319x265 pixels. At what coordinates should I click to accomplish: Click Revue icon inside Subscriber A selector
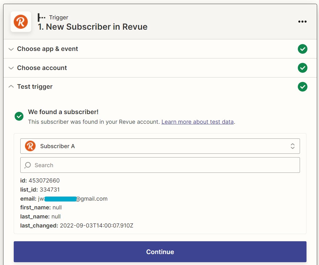pos(30,146)
